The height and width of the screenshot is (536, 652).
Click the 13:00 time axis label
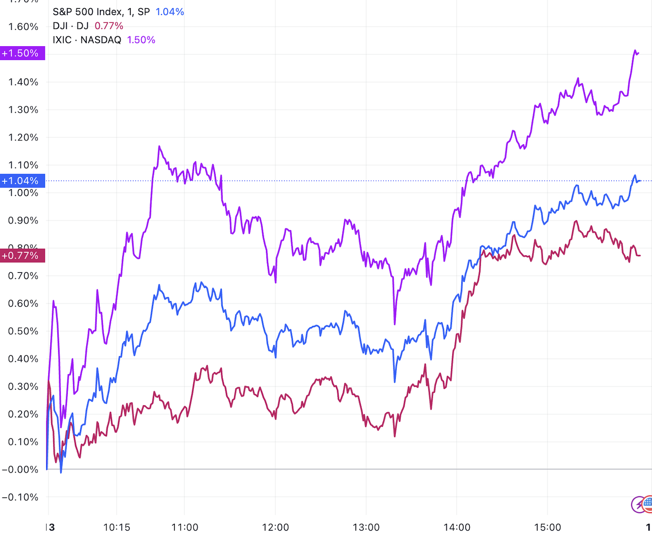click(366, 527)
